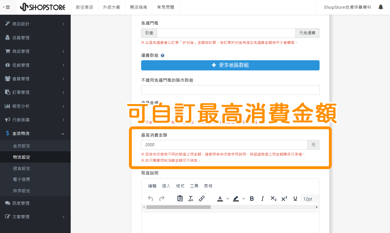The width and height of the screenshot is (390, 233).
Task: Apply subscript formatting
Action: pos(273,199)
